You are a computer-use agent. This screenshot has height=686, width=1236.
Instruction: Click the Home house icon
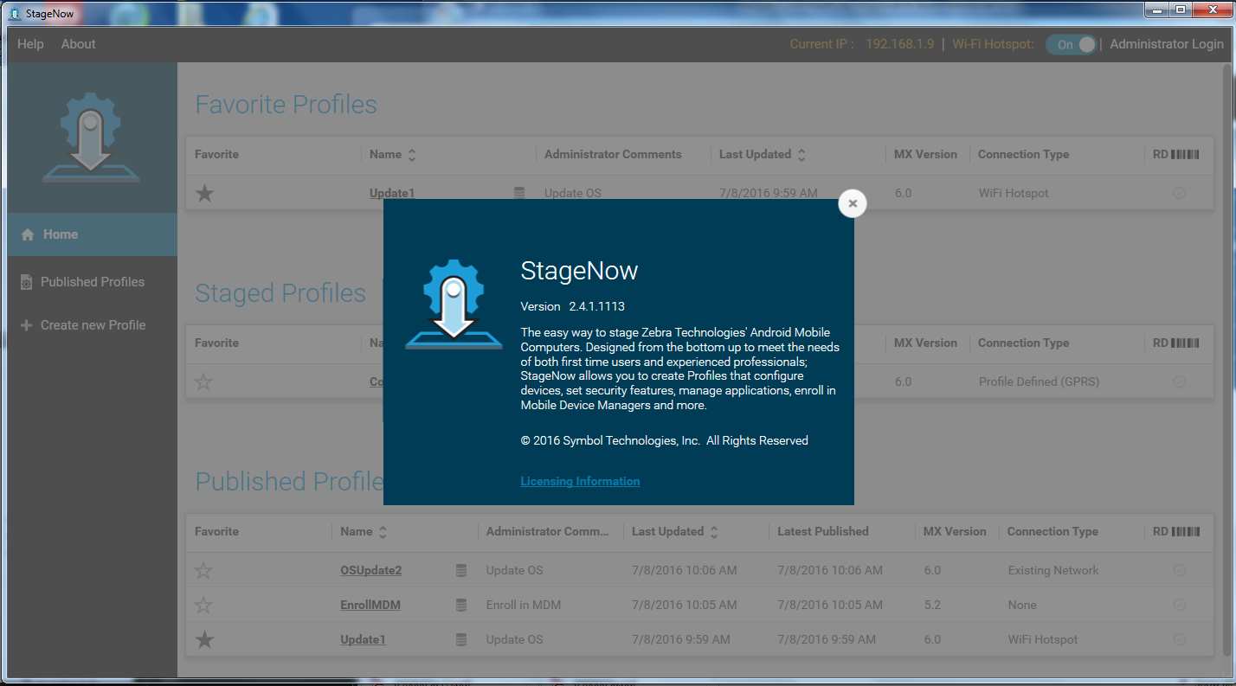point(28,234)
